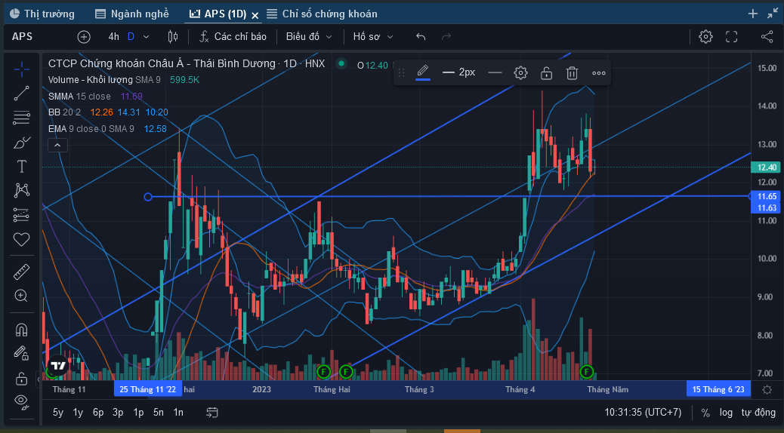Open the Fibonacci retracement tools
Image resolution: width=784 pixels, height=433 pixels.
point(21,118)
